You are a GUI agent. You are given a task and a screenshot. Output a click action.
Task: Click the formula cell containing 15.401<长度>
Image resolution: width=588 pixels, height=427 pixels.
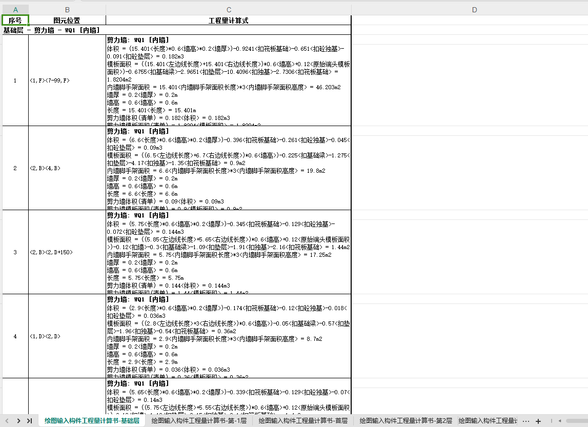[229, 80]
